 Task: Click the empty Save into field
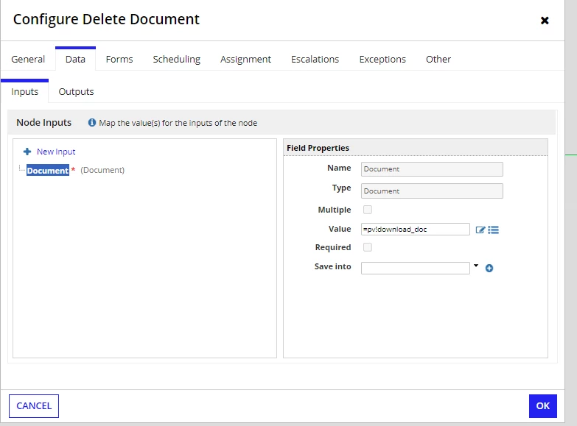point(416,268)
